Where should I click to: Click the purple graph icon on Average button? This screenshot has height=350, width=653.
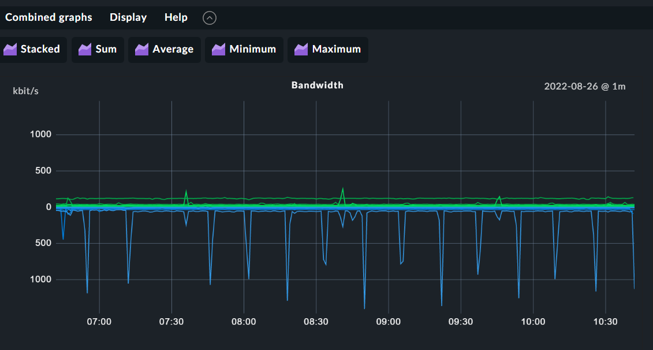click(x=141, y=50)
